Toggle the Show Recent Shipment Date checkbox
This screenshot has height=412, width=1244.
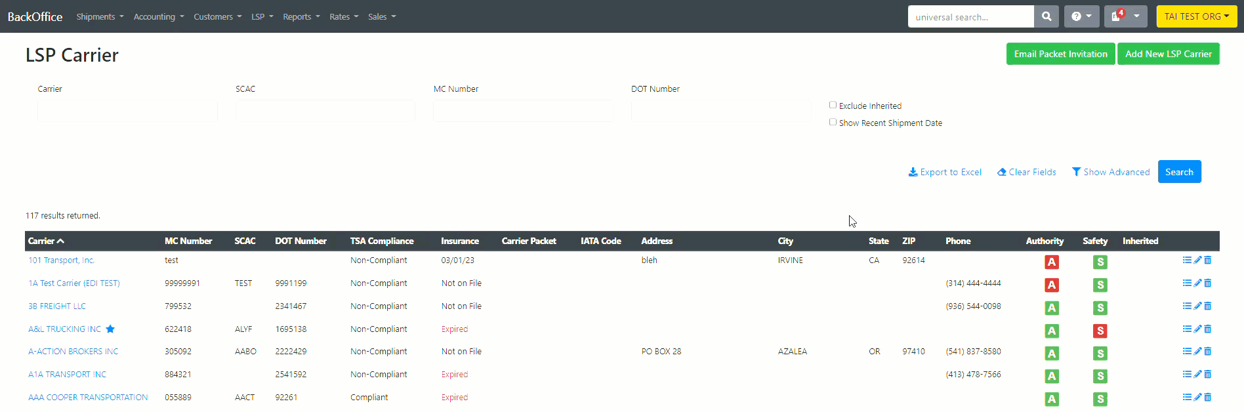pyautogui.click(x=833, y=122)
